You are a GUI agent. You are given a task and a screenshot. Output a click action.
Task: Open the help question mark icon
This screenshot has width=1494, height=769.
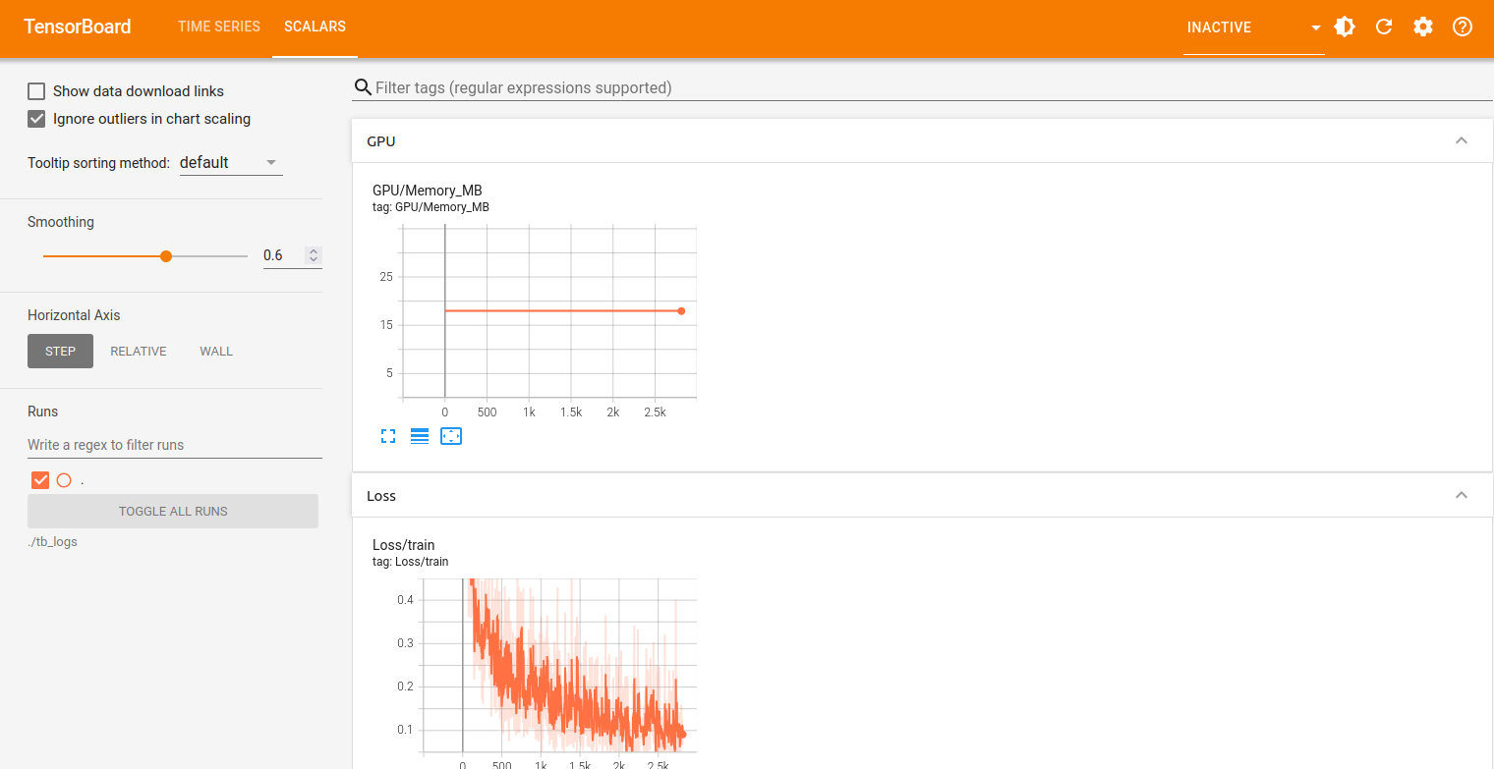1463,27
